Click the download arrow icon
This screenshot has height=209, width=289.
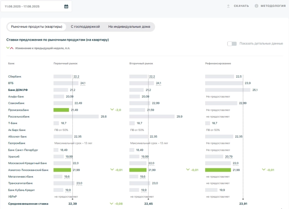click(x=228, y=6)
